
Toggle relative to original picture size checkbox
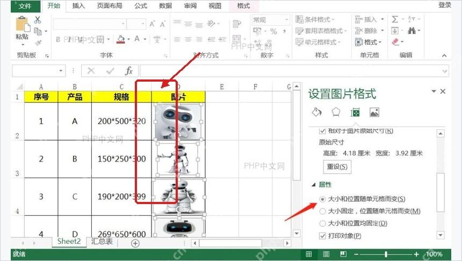coord(323,131)
